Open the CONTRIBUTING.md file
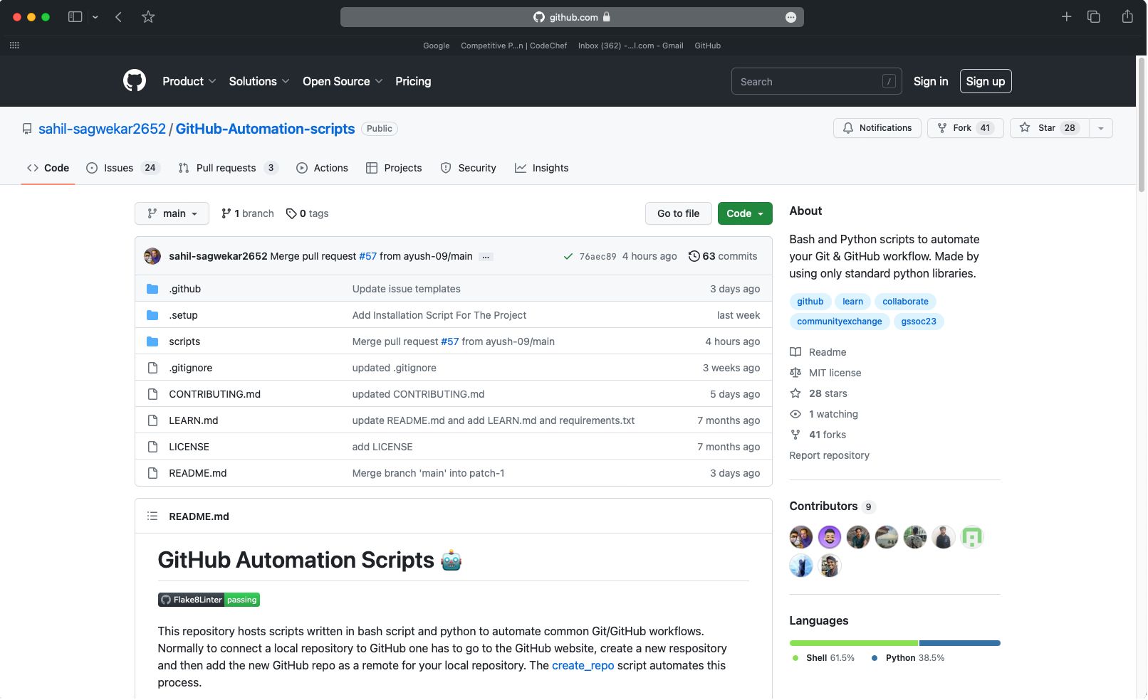Screen dimensions: 1148x700 215,394
